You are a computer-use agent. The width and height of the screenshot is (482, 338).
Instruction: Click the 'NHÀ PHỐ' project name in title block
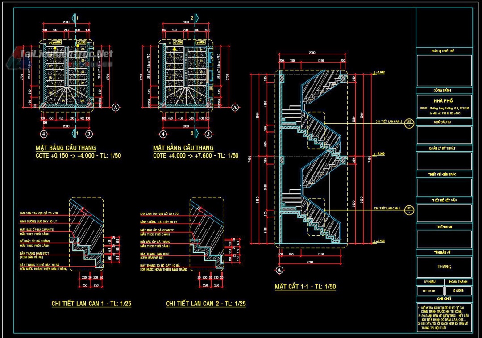tap(443, 101)
